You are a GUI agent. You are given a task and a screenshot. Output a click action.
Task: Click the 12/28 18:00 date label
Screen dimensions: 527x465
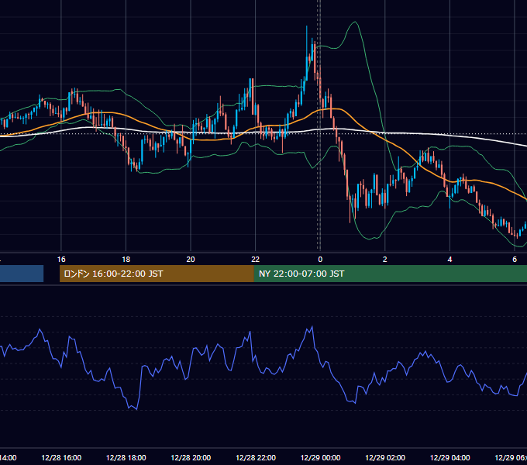tap(126, 458)
